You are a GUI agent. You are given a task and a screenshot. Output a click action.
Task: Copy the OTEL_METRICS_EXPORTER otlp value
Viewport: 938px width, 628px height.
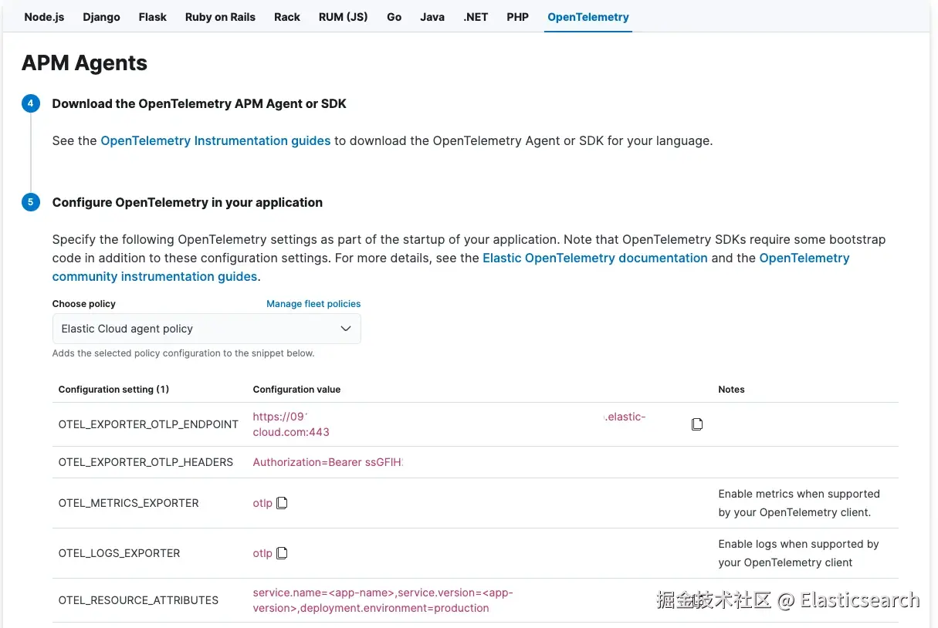click(282, 503)
